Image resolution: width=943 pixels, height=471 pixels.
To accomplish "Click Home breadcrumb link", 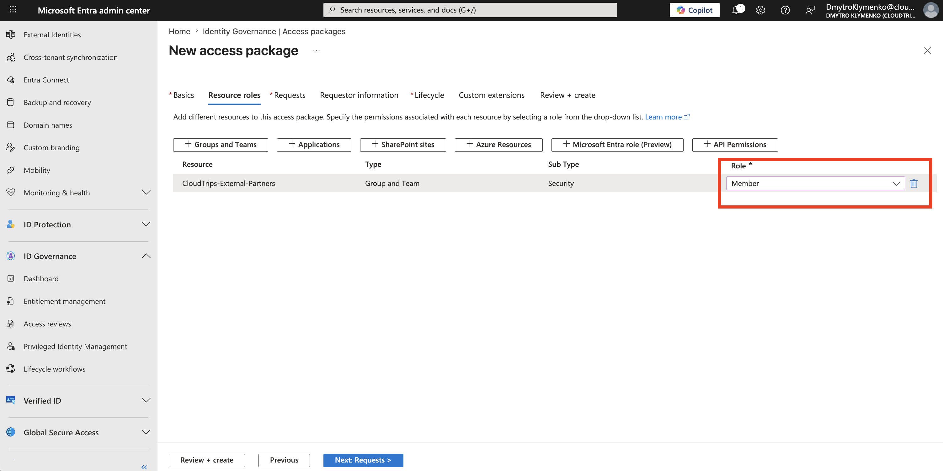I will [x=179, y=31].
